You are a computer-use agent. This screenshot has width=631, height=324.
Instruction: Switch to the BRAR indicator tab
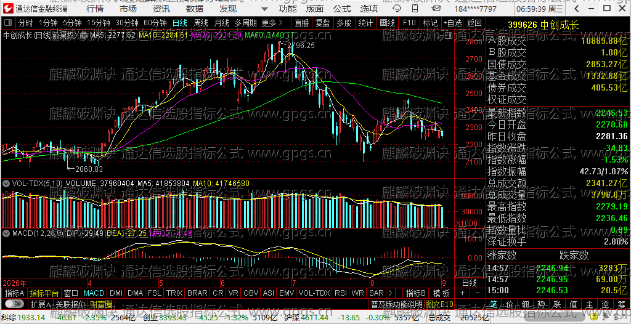click(x=198, y=293)
